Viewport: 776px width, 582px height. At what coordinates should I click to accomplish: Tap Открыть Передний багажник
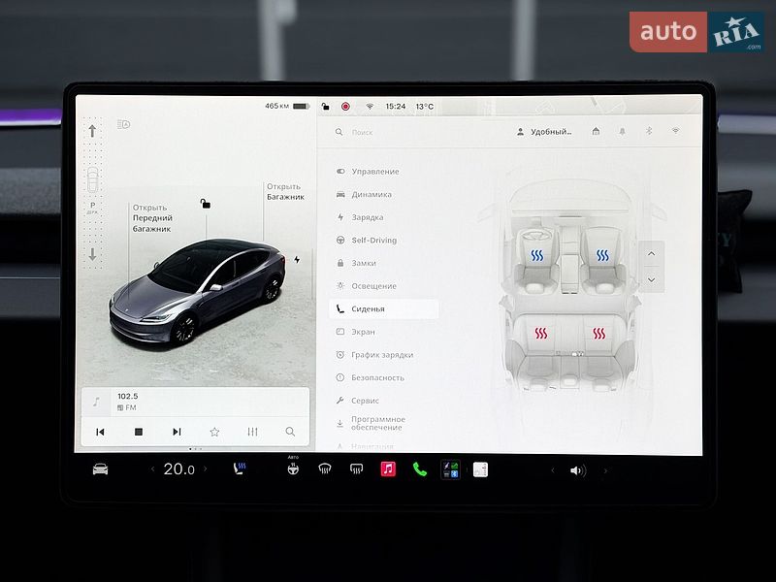click(x=152, y=217)
